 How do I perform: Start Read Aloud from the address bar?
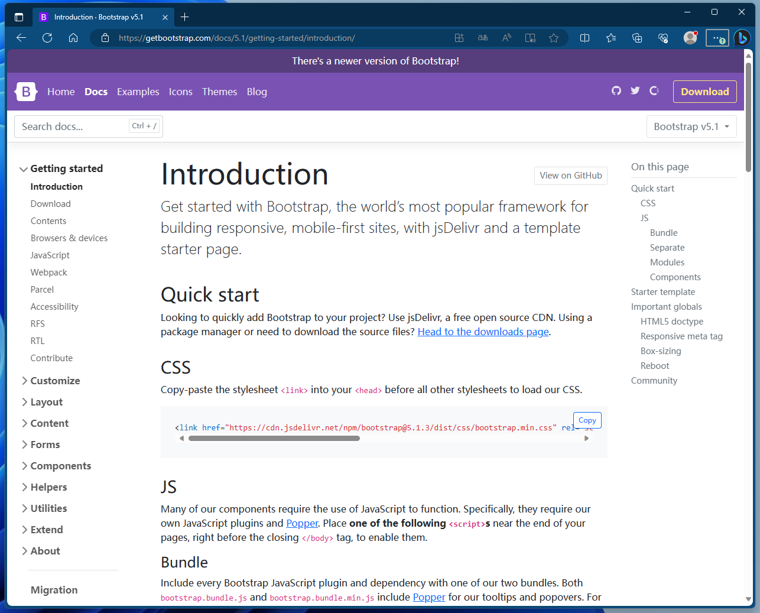coord(506,38)
